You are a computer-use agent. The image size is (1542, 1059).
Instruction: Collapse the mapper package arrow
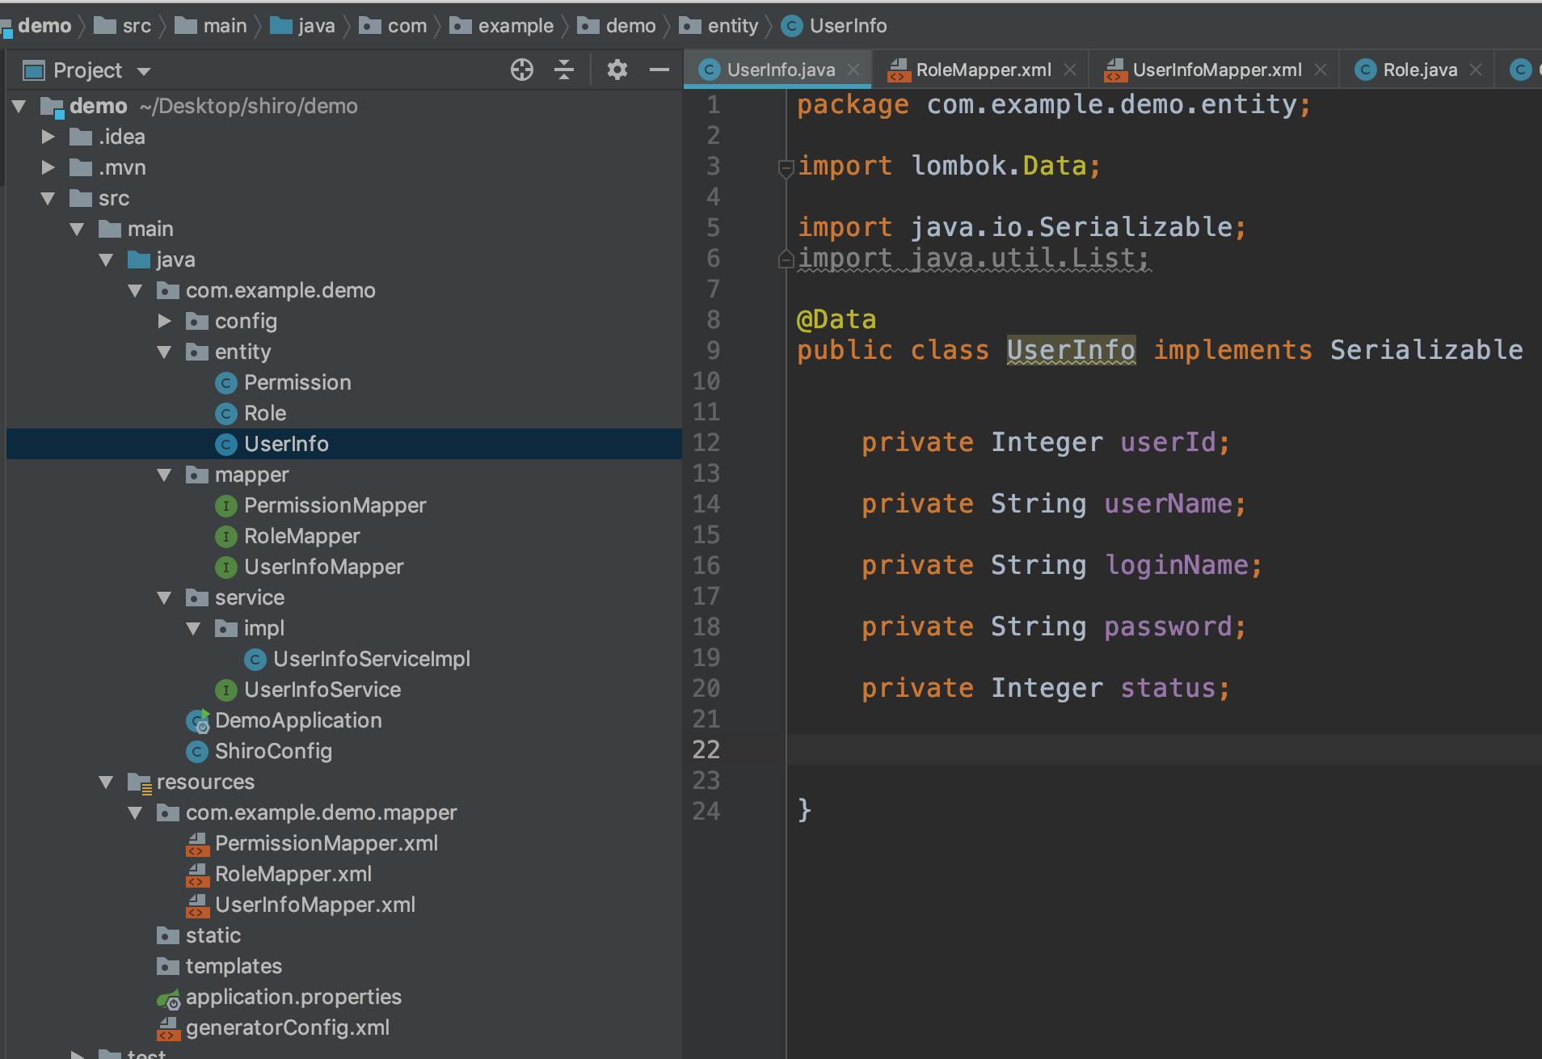[165, 475]
